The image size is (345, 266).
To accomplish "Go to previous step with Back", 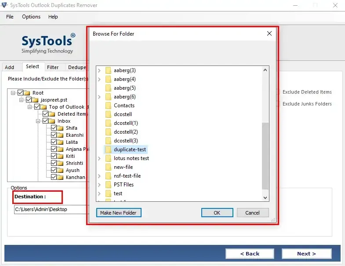I will click(x=250, y=254).
